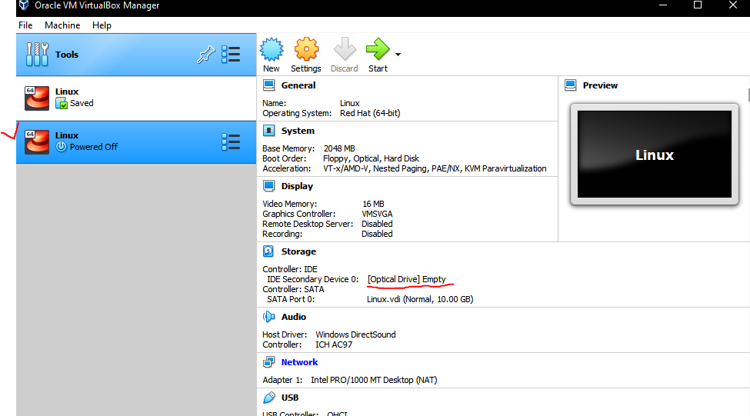Click the Storage section disk icon
Screen dimensions: 750x416
[x=268, y=251]
